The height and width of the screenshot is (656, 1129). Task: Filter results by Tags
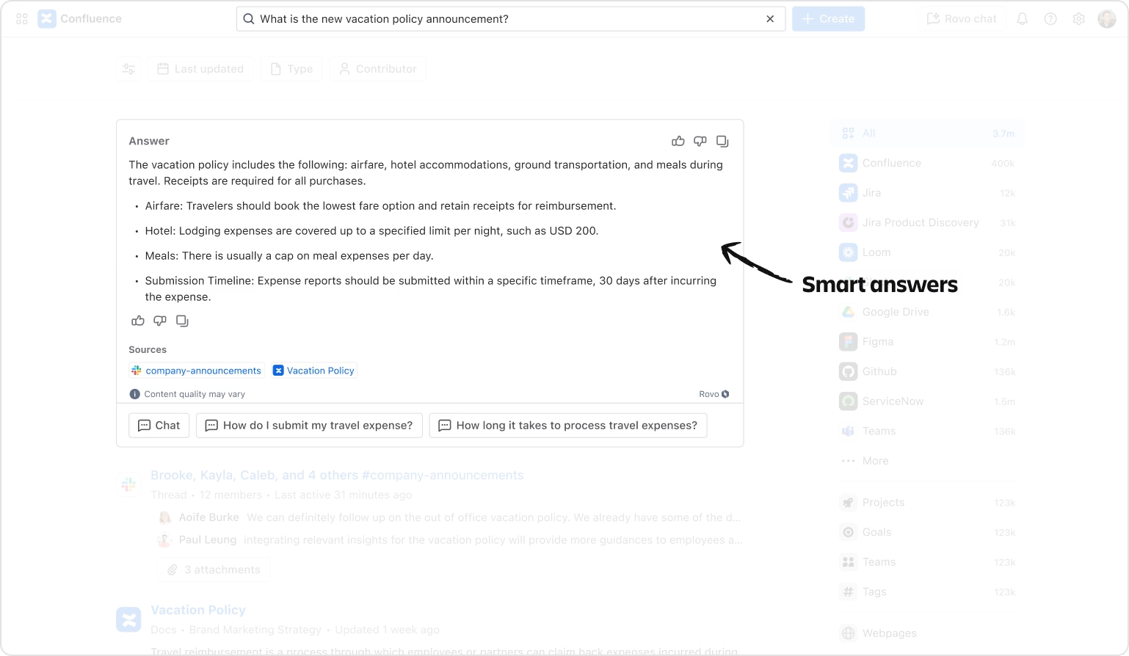[x=928, y=591]
